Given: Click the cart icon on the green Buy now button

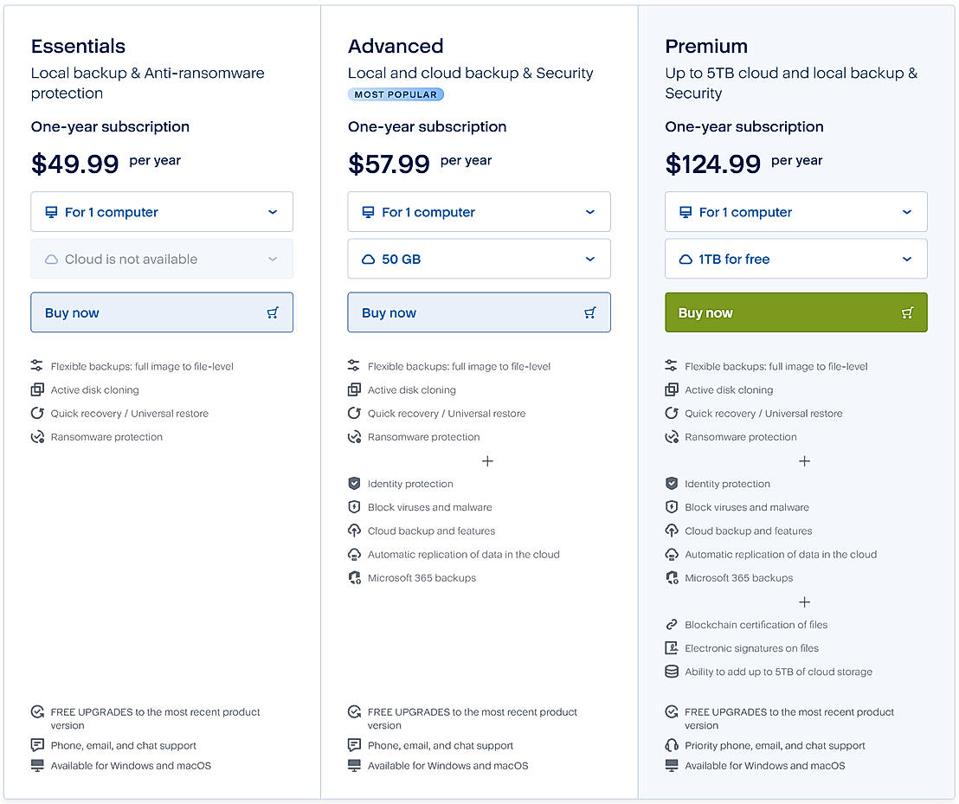Looking at the screenshot, I should pyautogui.click(x=907, y=312).
